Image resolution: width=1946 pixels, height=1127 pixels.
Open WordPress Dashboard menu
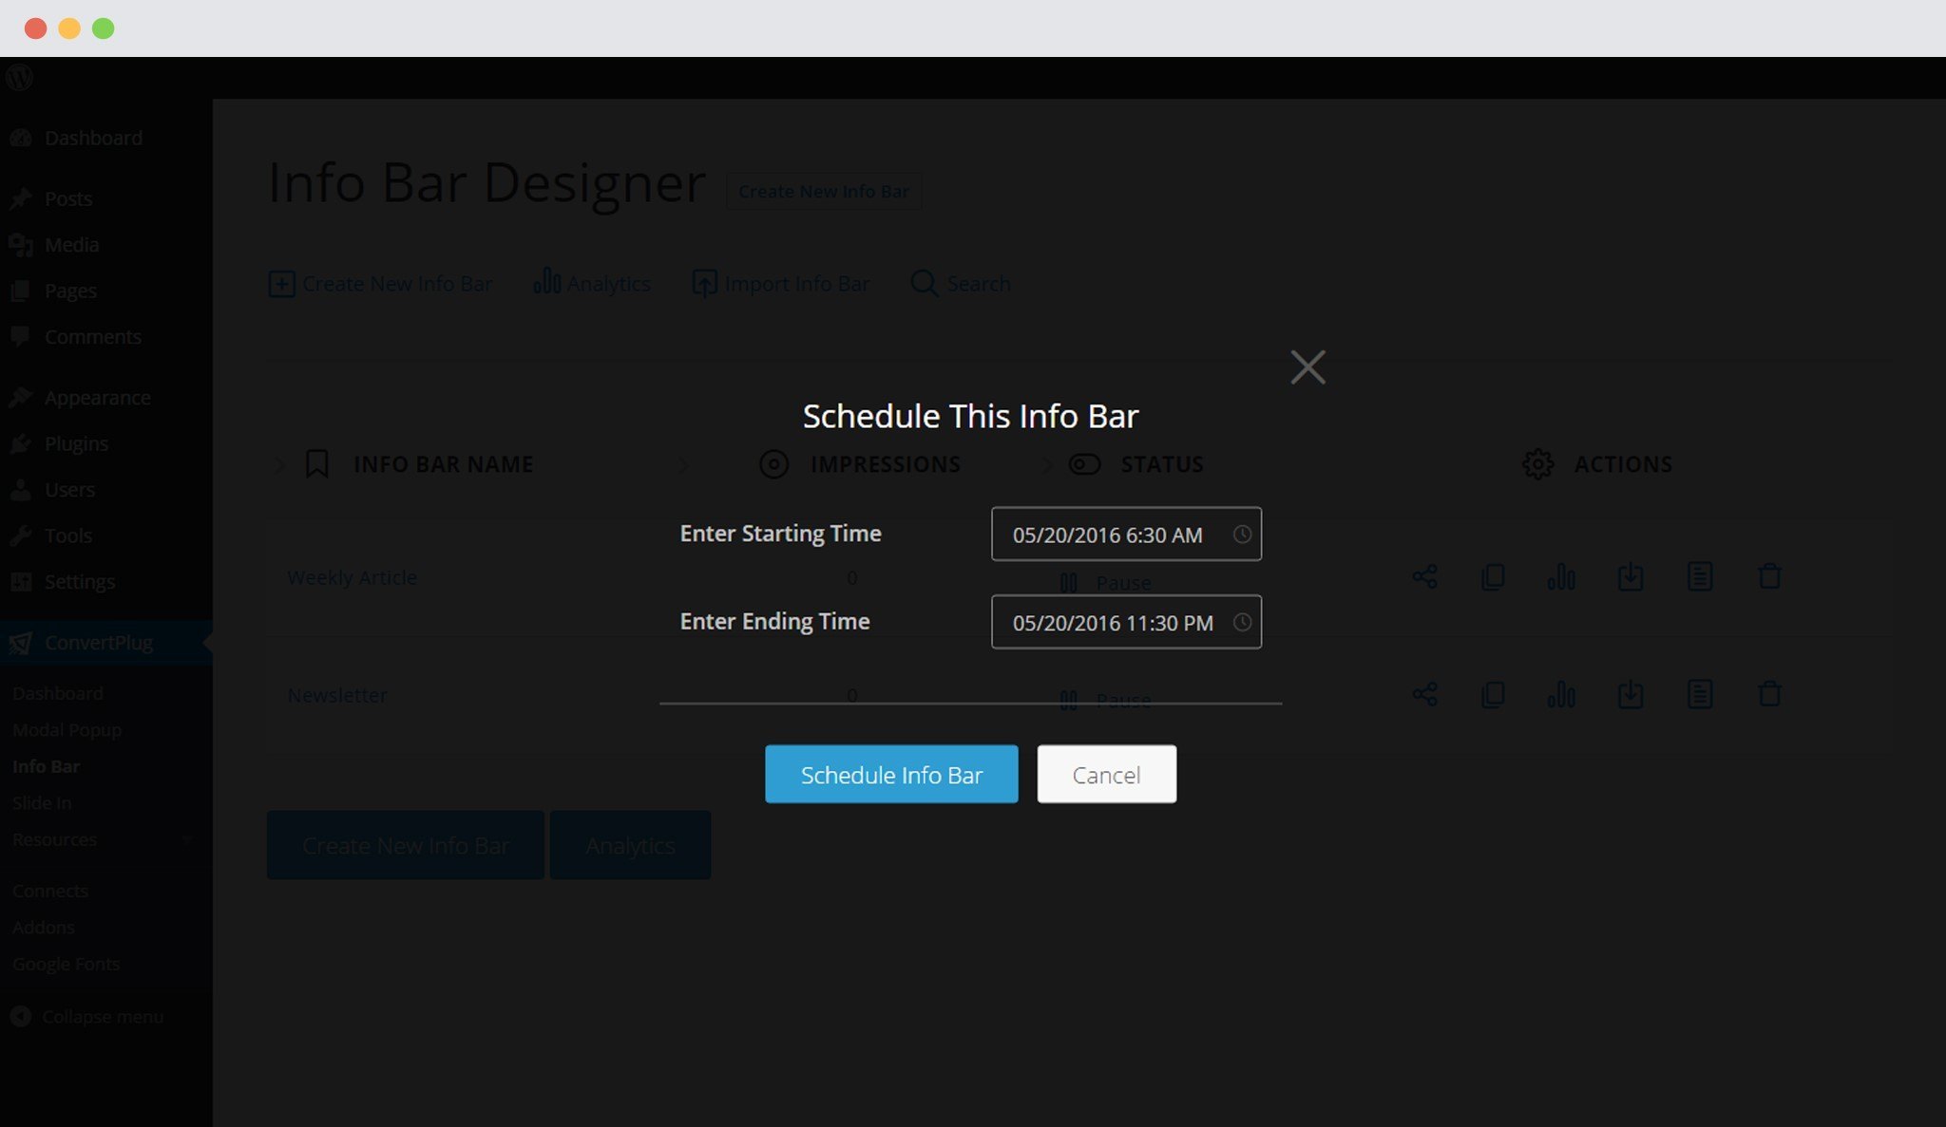tap(93, 138)
